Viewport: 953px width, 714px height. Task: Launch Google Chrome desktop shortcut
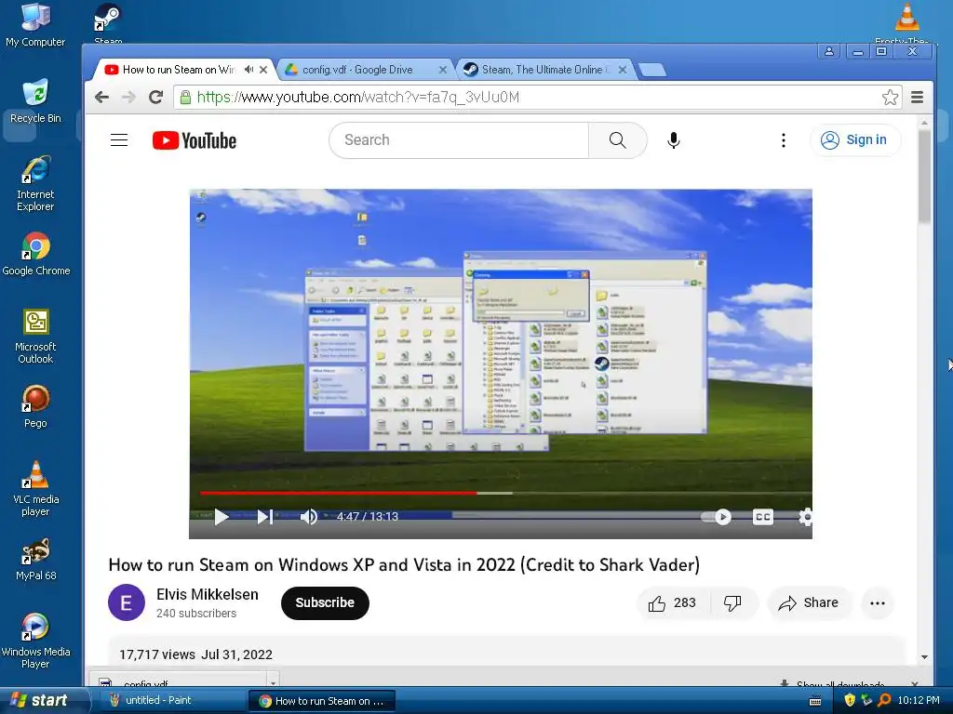pyautogui.click(x=36, y=254)
